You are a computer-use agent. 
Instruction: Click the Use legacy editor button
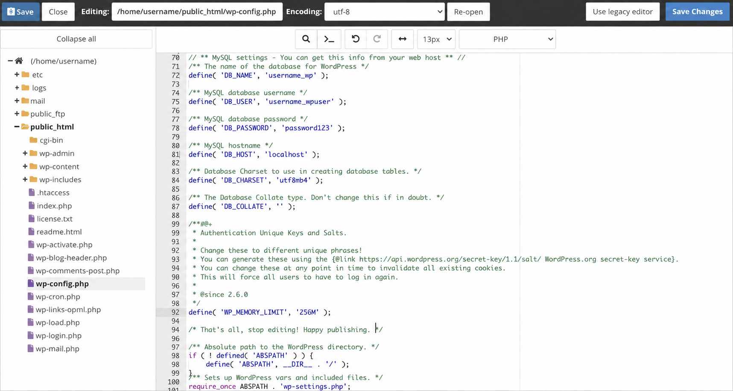coord(622,12)
